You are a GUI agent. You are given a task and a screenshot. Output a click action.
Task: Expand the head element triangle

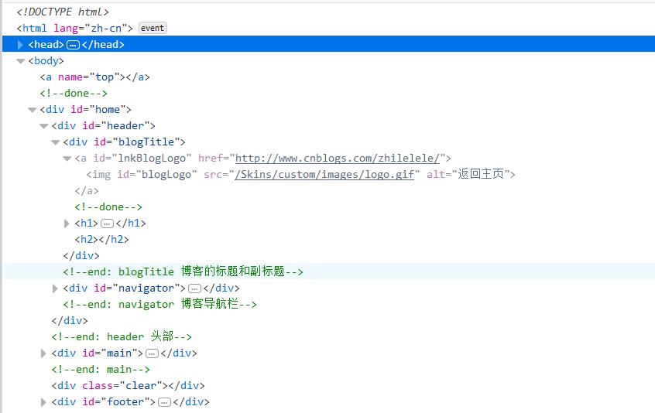20,45
